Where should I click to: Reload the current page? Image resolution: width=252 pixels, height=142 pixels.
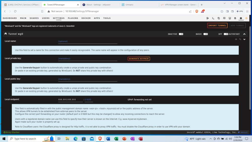pyautogui.click(x=15, y=11)
